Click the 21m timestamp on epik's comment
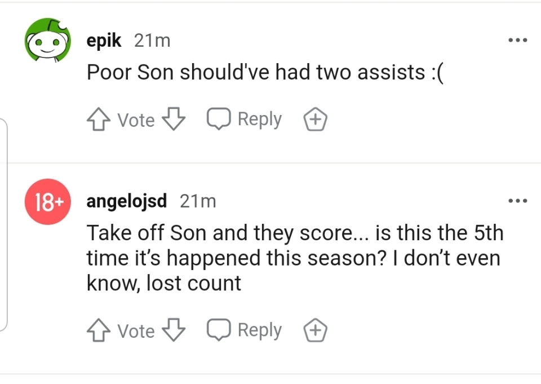 click(152, 41)
